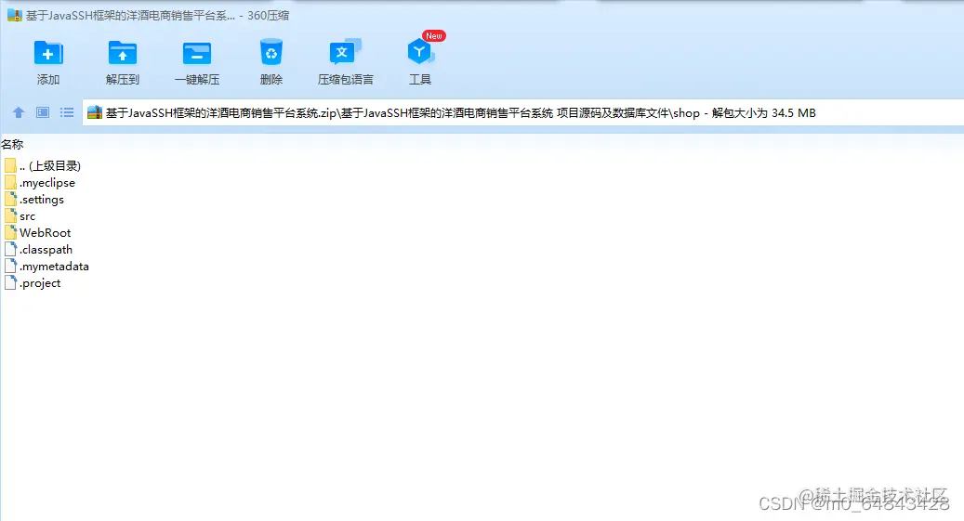
Task: Click the path address field
Action: 523,113
